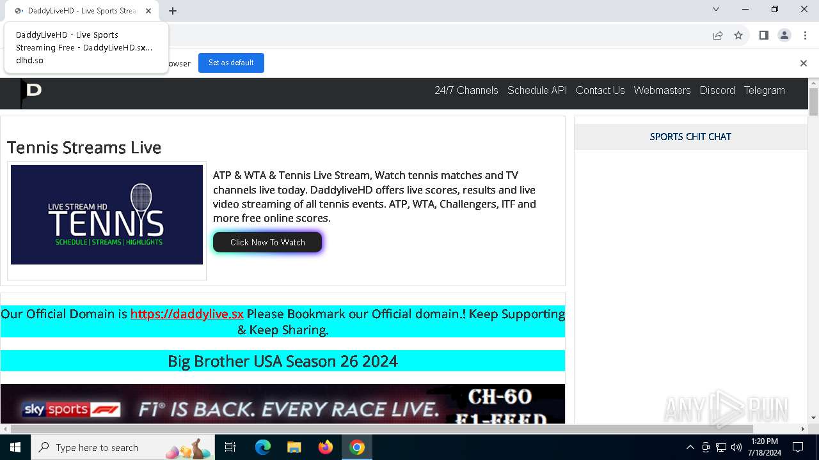Select the DaddyLiveHD browser tab
Screen dimensions: 819x460
click(81, 11)
